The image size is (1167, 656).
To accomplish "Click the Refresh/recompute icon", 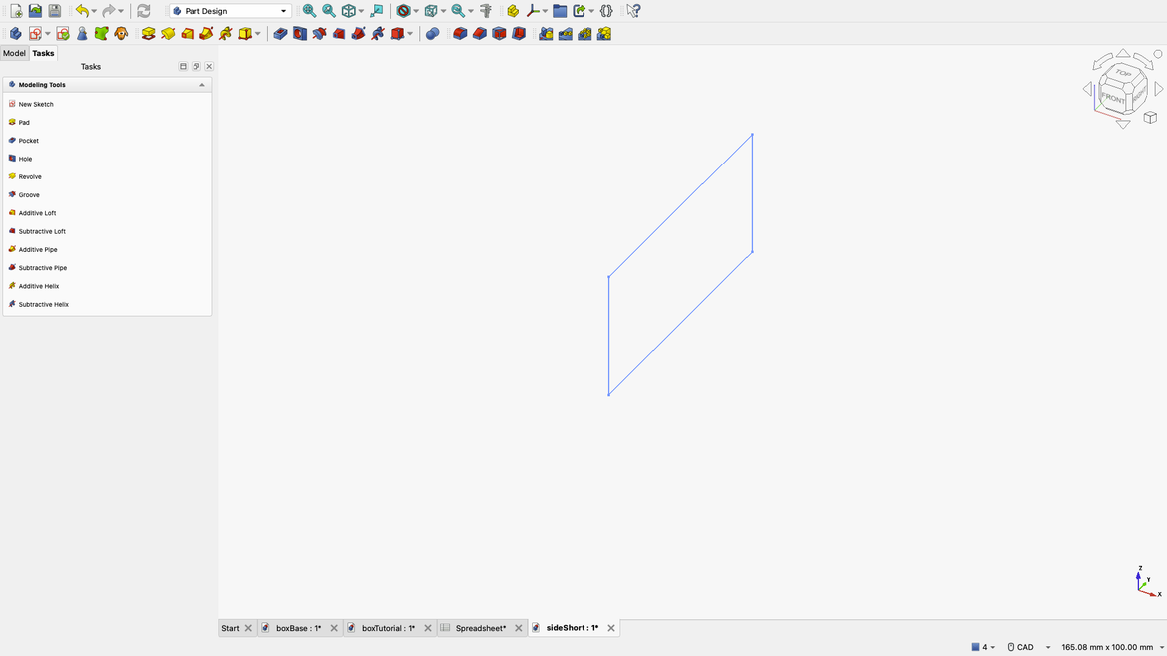I will point(143,11).
